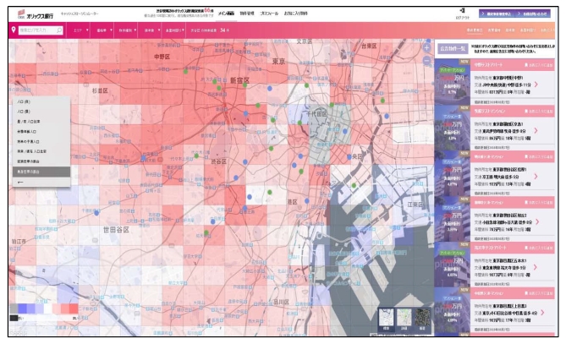Expand 祐天寺 station listing with chevron
Image resolution: width=566 pixels, height=344 pixels.
click(536, 267)
